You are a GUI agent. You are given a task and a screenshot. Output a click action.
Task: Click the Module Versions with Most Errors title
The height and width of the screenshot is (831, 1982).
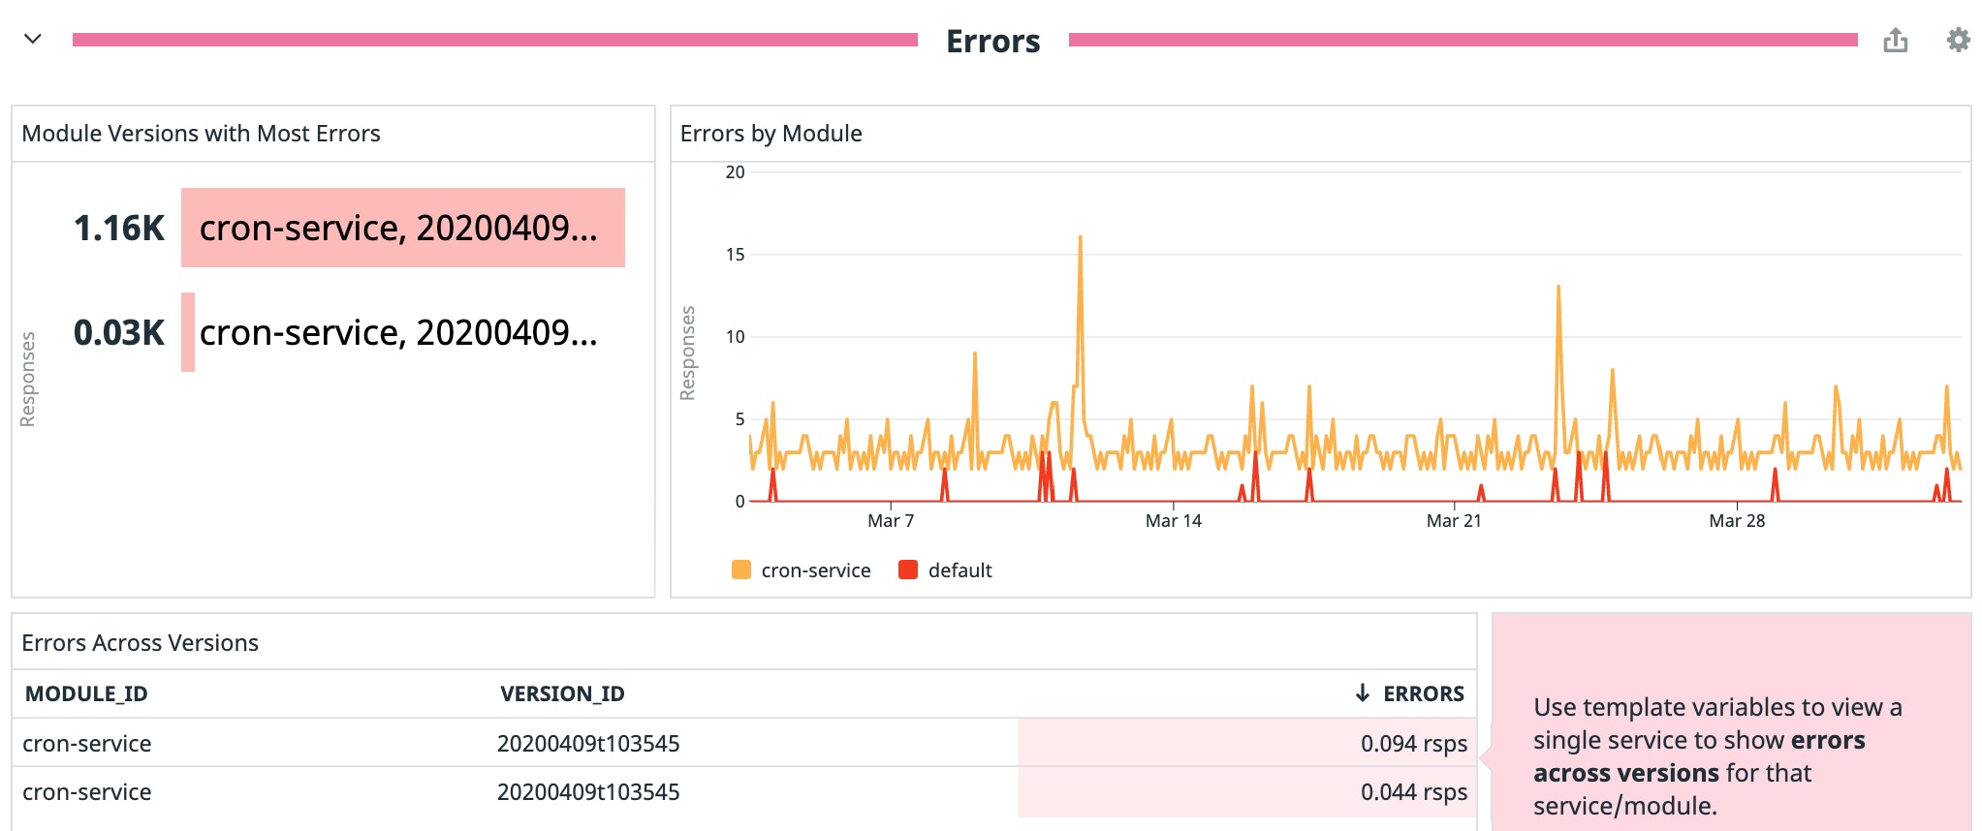(x=201, y=134)
